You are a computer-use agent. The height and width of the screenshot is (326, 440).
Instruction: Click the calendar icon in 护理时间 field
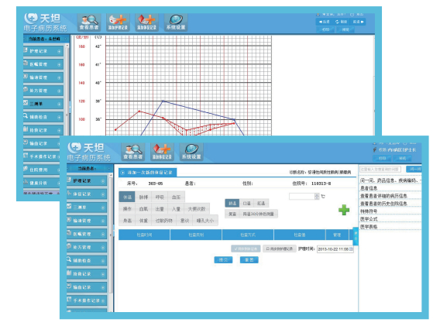351,249
